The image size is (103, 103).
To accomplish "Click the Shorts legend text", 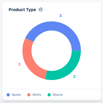I will tap(58, 95).
